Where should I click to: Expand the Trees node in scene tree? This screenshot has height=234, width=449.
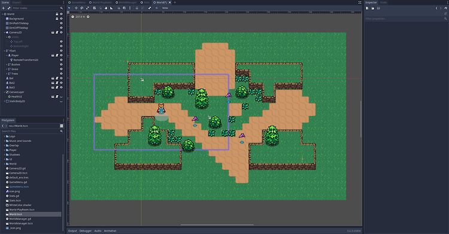7,74
